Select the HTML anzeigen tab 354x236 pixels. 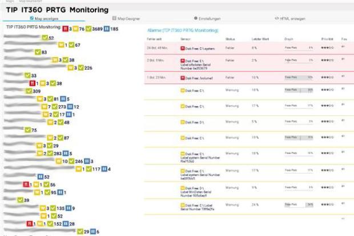pos(290,18)
